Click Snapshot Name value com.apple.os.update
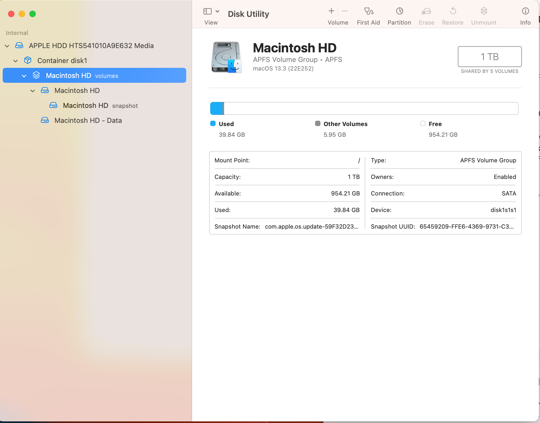 coord(312,226)
